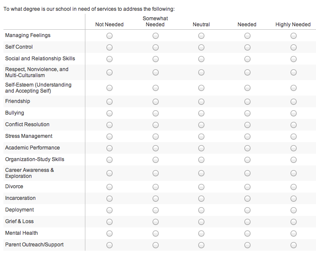The width and height of the screenshot is (316, 255).
Task: Set Mental Health to Needed
Action: click(x=247, y=233)
